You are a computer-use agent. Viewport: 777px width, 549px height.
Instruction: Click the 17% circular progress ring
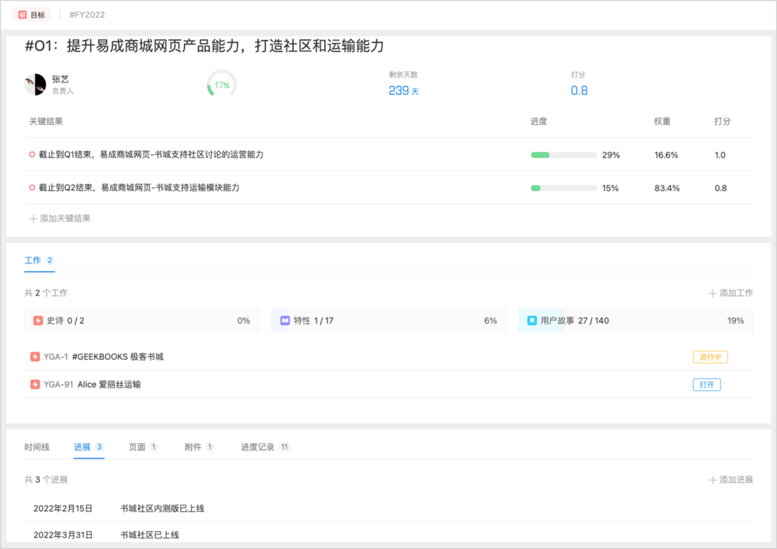click(221, 85)
